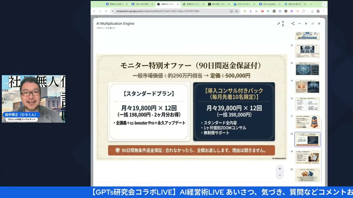Bookmark the page with the star icon
The image size is (353, 198).
click(x=237, y=11)
